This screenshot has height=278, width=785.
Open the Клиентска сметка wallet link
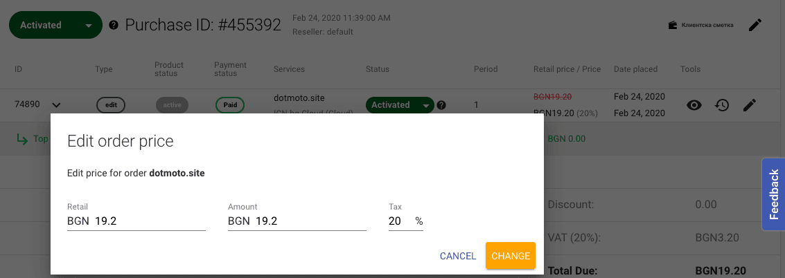click(700, 26)
